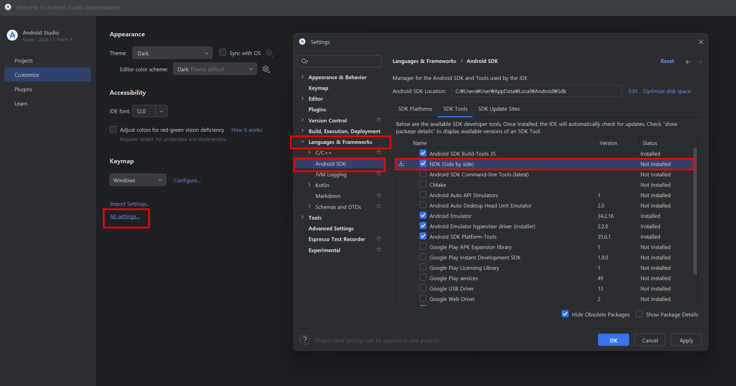Click Edit link for SDK location
This screenshot has width=736, height=386.
point(633,91)
